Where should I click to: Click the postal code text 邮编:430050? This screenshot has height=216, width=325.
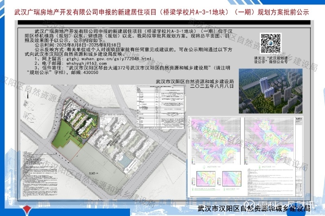pyautogui.click(x=84, y=72)
